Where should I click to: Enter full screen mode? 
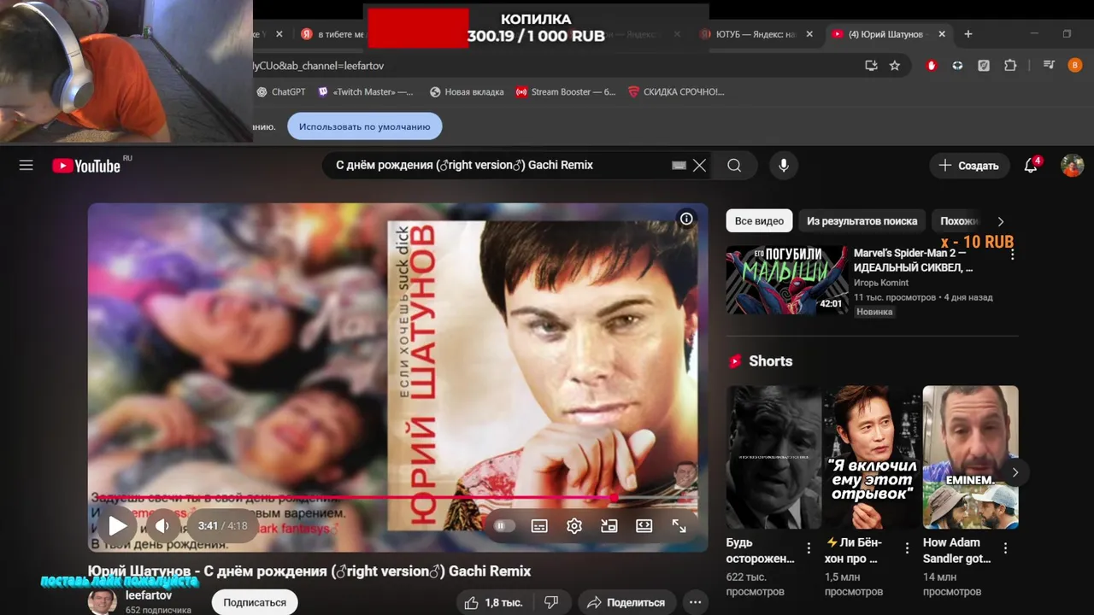[679, 526]
